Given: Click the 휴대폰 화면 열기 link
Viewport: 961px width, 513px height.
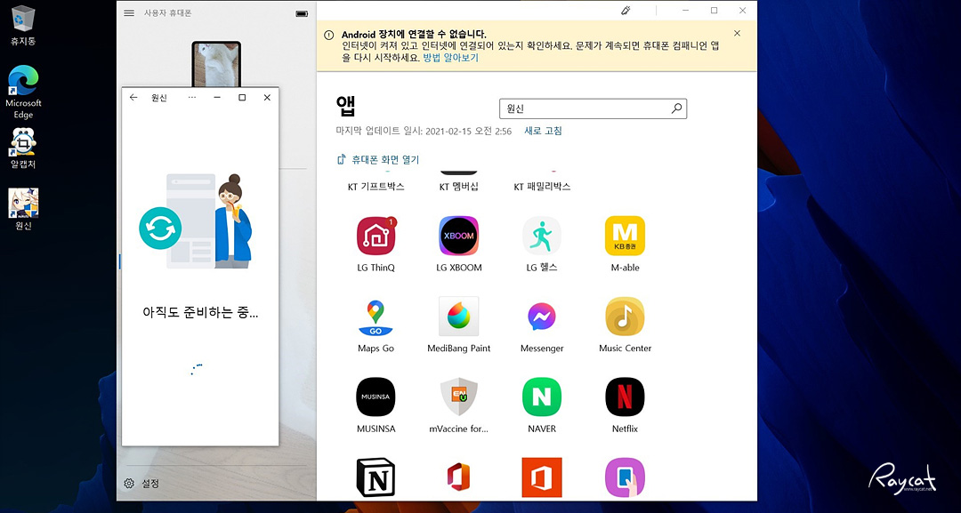Looking at the screenshot, I should point(378,160).
